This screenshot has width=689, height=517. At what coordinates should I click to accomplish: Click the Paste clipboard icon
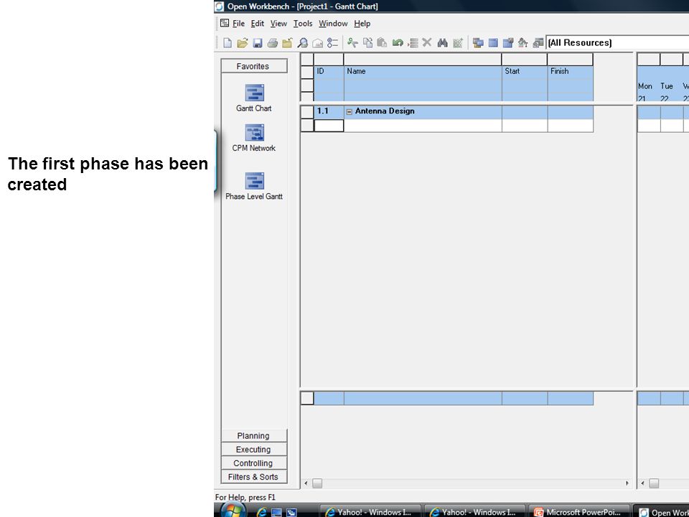click(x=383, y=42)
